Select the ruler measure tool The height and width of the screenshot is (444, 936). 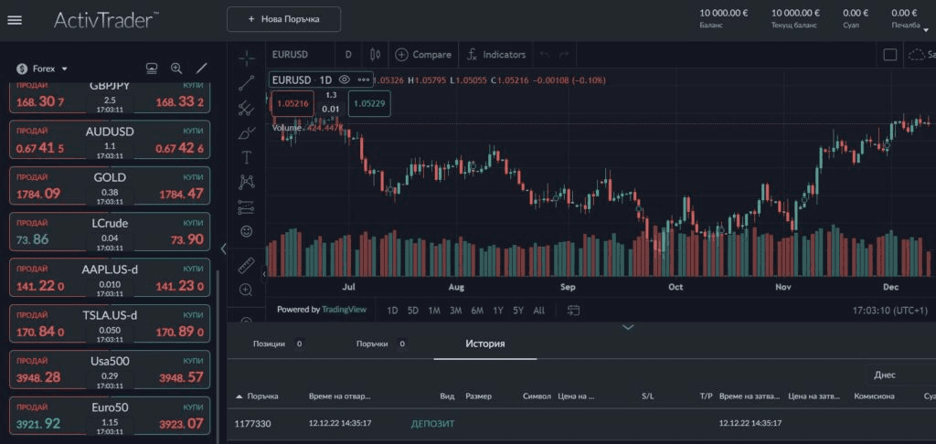click(x=246, y=265)
